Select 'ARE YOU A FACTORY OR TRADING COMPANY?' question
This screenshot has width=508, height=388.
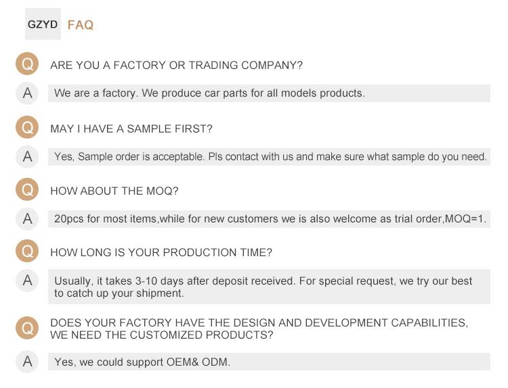pos(176,66)
